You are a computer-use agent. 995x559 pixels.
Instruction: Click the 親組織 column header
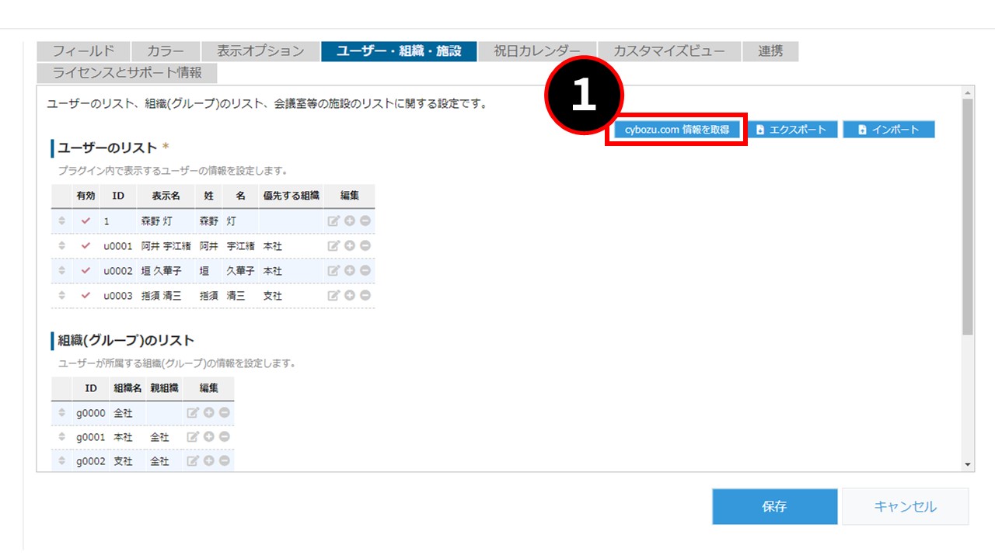(164, 388)
